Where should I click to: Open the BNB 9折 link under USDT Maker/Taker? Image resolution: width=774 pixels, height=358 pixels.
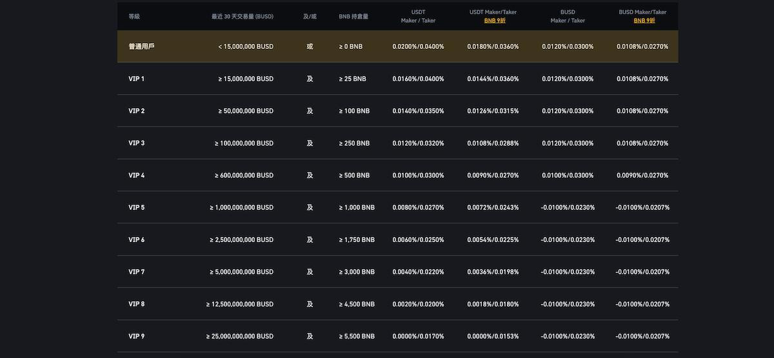(x=495, y=21)
